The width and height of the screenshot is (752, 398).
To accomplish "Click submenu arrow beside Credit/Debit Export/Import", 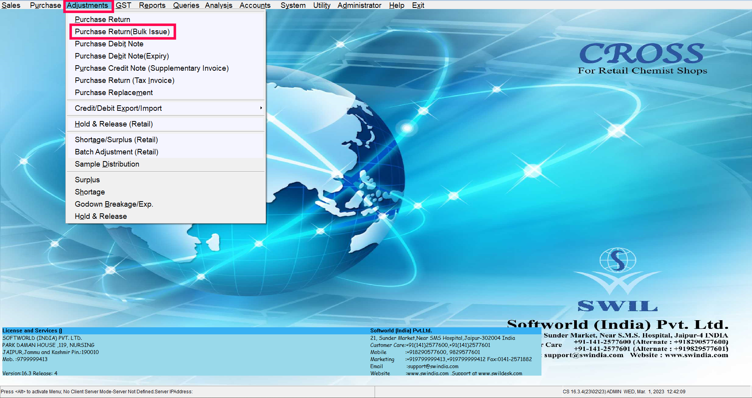I will pos(261,108).
